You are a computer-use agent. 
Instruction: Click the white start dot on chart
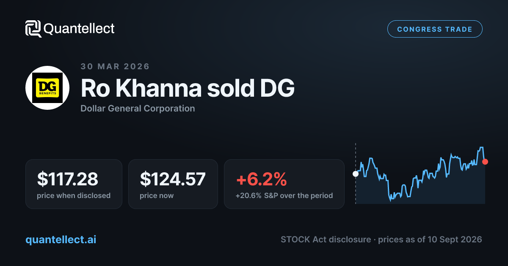point(356,174)
